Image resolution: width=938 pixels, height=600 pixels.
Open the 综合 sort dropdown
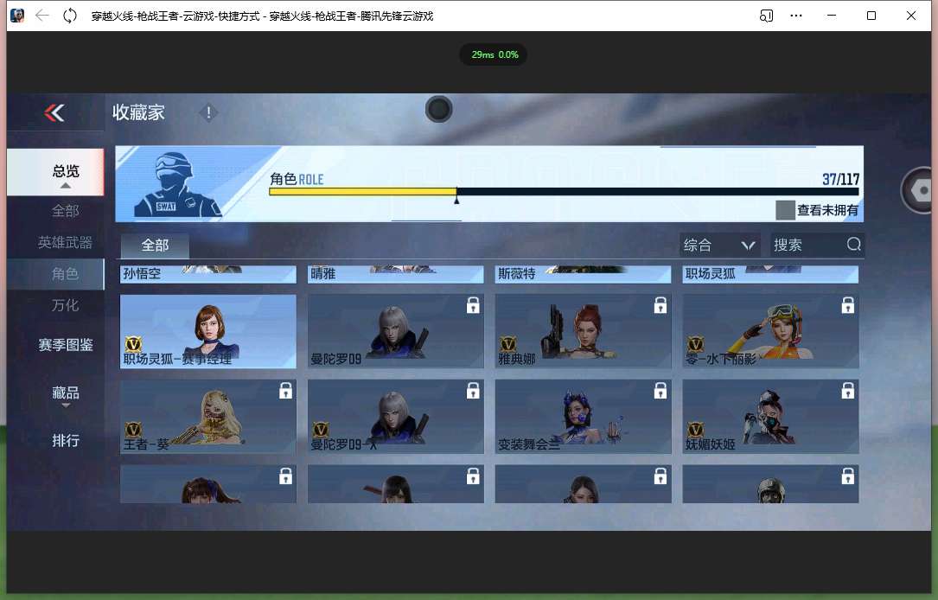(719, 245)
